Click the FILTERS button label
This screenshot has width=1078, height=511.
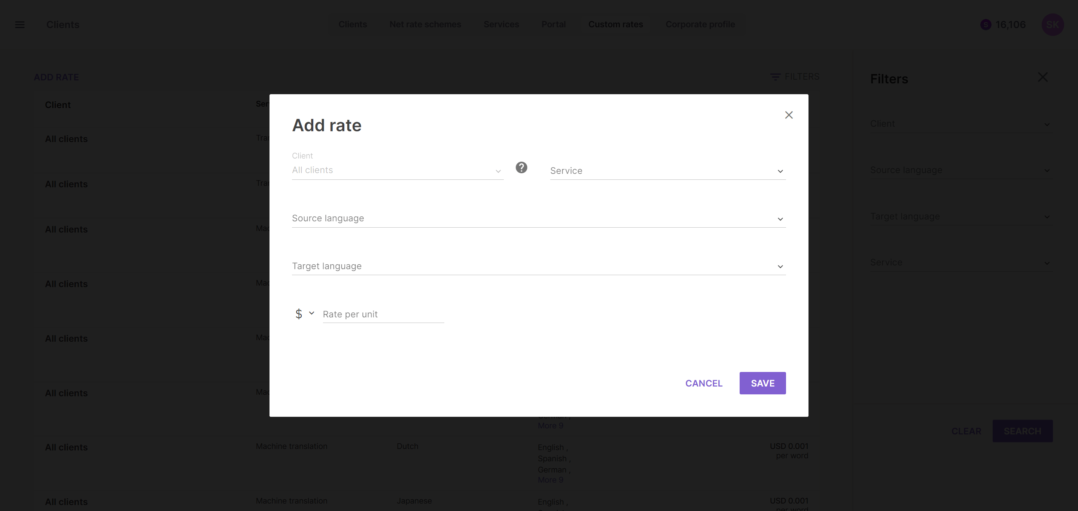coord(801,77)
